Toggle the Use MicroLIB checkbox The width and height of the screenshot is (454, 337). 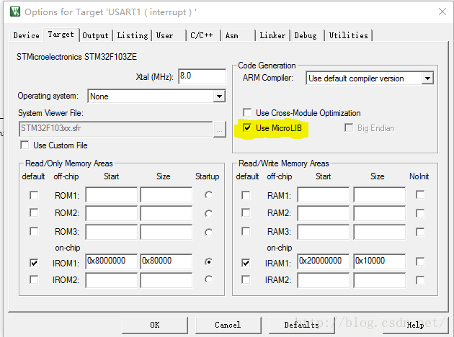(x=247, y=127)
